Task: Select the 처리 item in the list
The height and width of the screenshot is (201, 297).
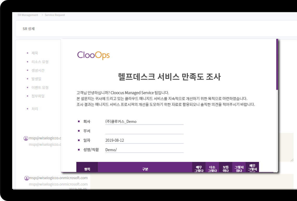Action: point(35,109)
